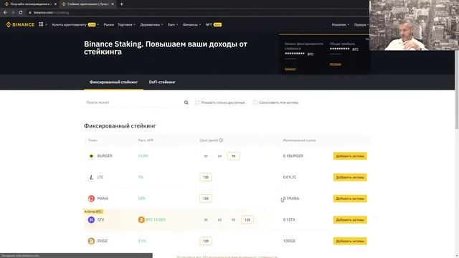
Task: Add assets for LTC staking
Action: point(350,177)
